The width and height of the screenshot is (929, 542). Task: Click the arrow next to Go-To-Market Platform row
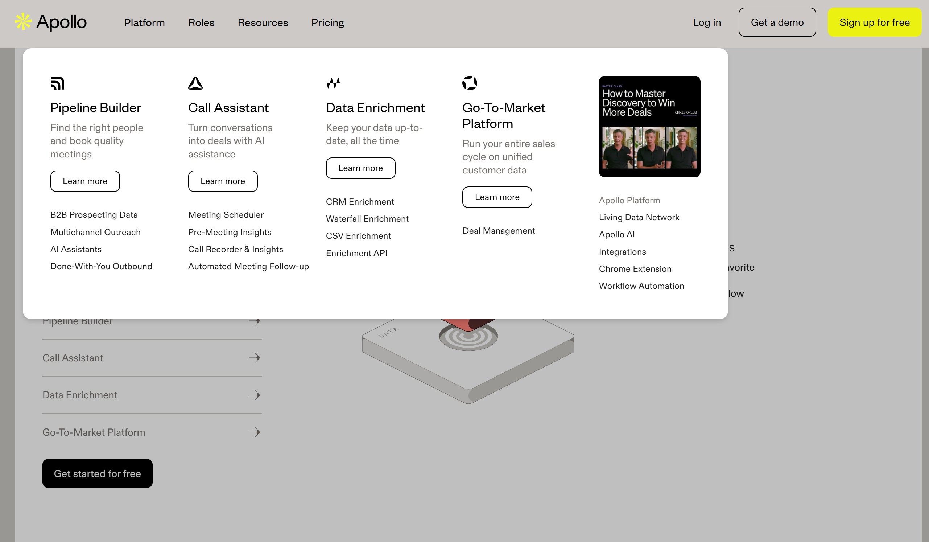pos(255,432)
